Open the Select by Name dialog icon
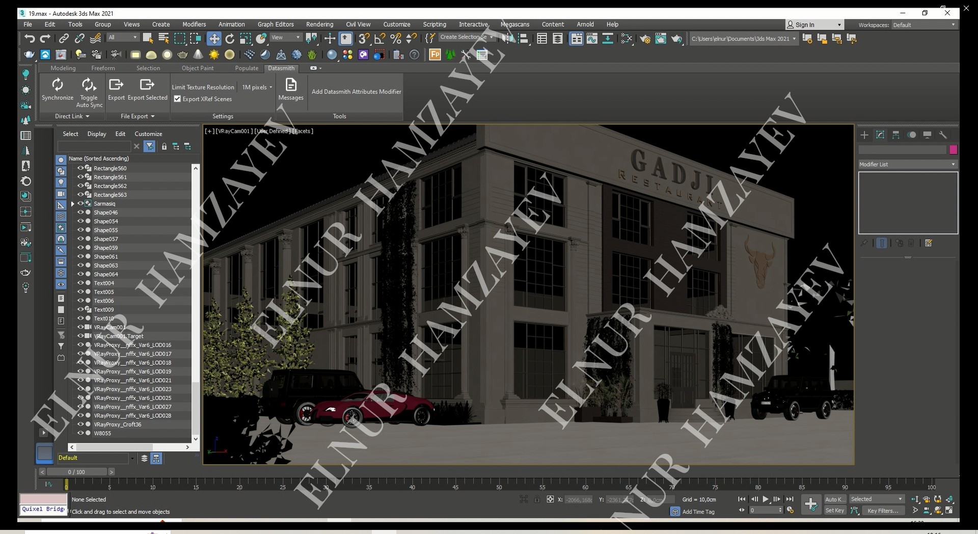Image resolution: width=978 pixels, height=534 pixels. (164, 38)
